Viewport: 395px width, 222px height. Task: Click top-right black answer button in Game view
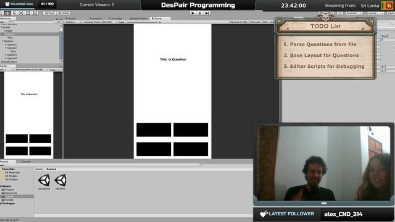(x=191, y=130)
